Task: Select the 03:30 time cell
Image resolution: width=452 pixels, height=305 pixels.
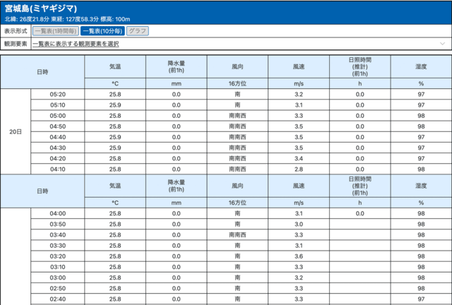Action: coord(58,245)
